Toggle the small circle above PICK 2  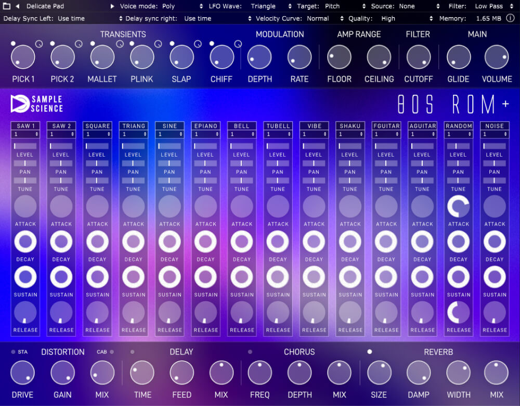tap(53, 44)
